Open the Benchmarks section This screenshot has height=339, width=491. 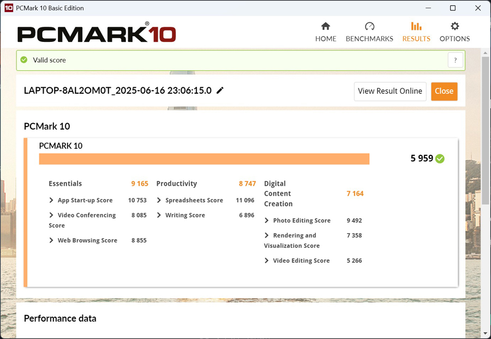pos(369,32)
